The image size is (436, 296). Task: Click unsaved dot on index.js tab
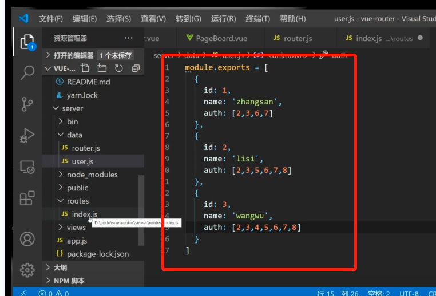pos(420,38)
